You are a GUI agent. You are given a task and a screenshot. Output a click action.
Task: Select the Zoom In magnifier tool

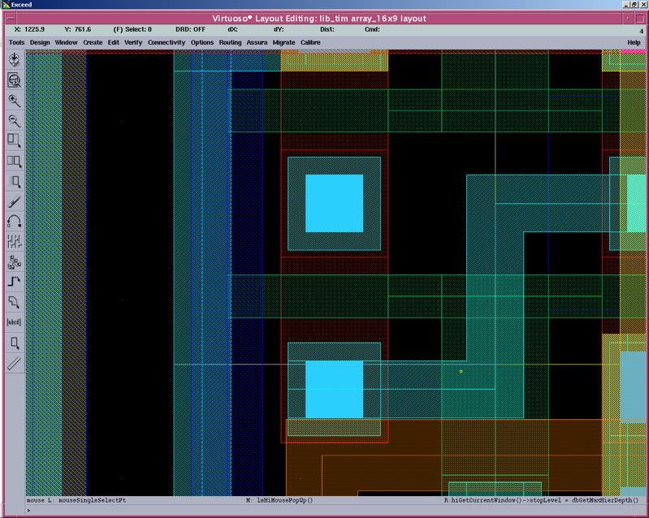14,101
